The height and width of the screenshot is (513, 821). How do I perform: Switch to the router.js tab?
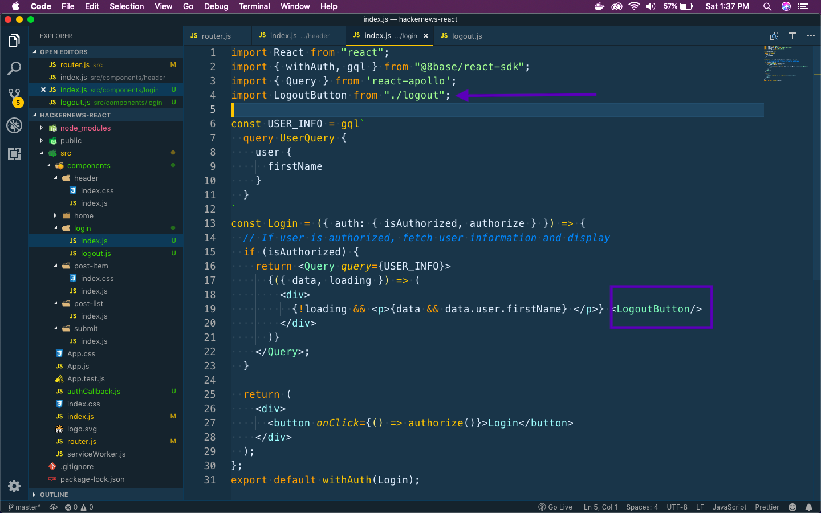[217, 36]
